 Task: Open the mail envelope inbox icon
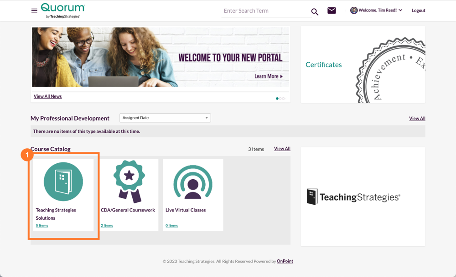[x=332, y=10]
